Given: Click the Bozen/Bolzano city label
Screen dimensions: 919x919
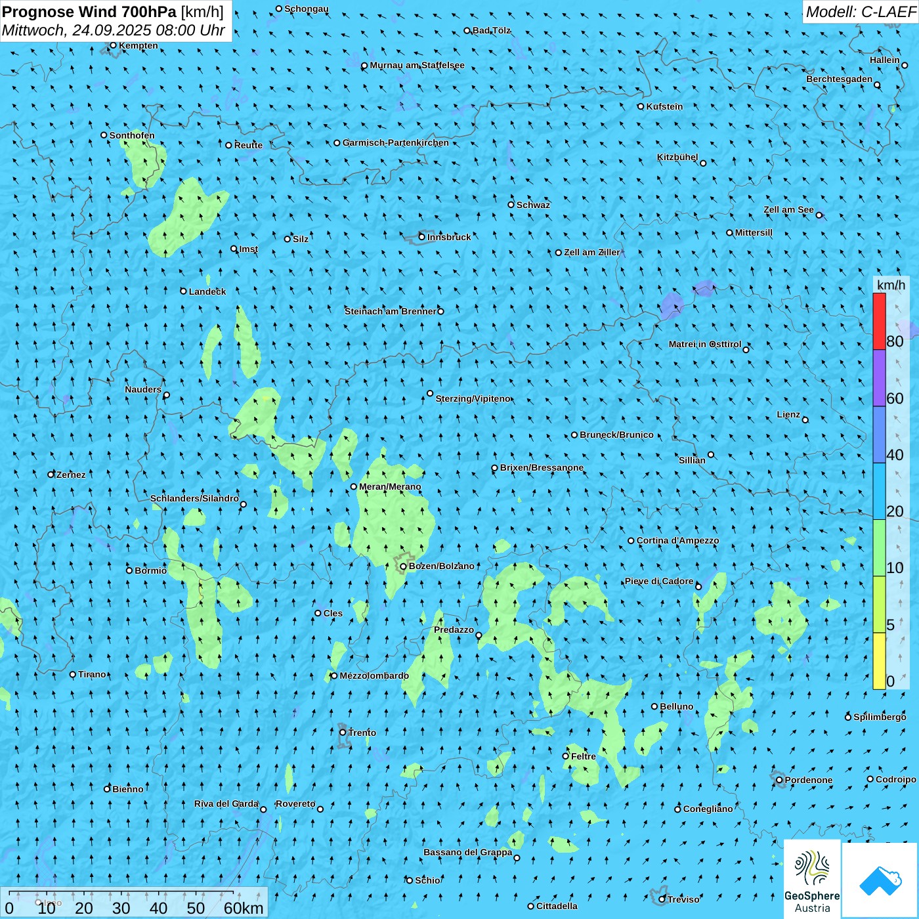Looking at the screenshot, I should tap(441, 566).
